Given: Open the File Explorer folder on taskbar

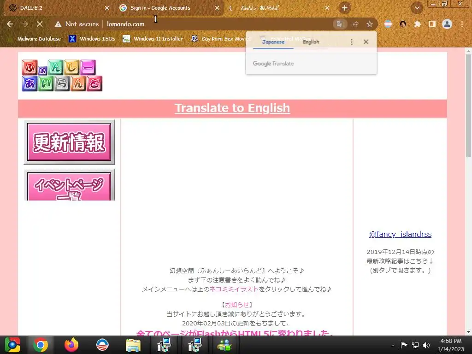Looking at the screenshot, I should click(x=133, y=345).
